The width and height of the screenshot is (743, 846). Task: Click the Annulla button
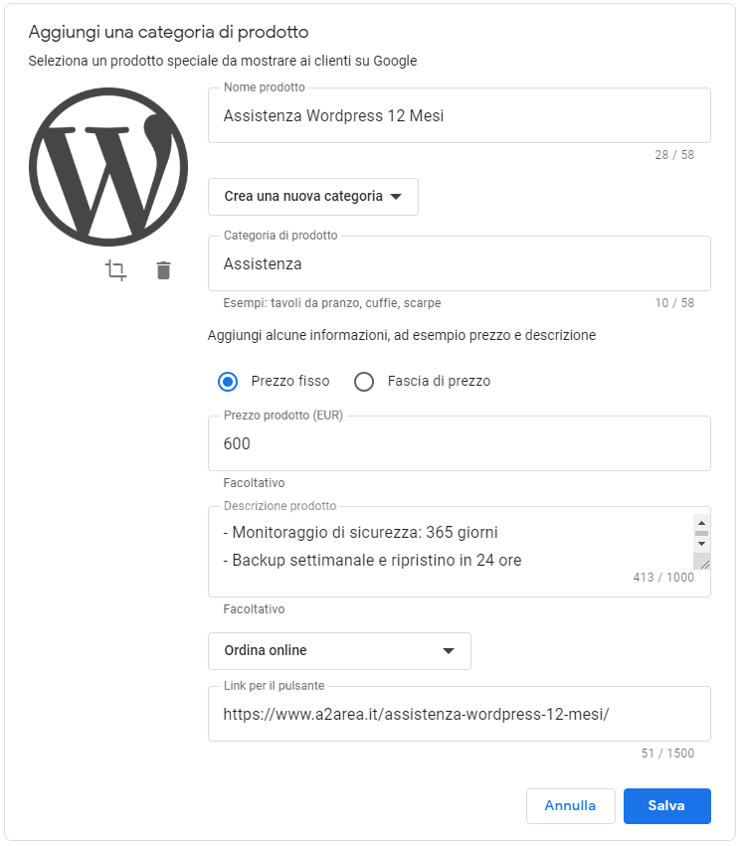click(571, 806)
